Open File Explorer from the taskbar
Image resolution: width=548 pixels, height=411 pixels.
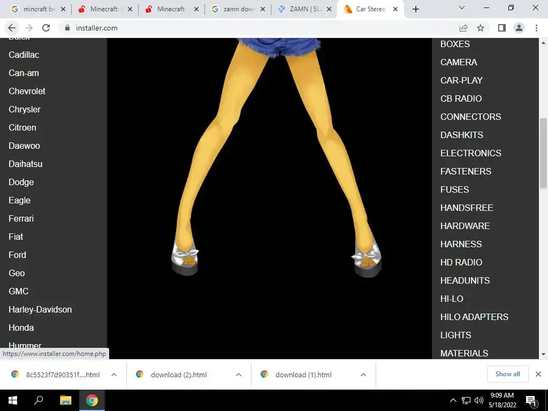65,400
